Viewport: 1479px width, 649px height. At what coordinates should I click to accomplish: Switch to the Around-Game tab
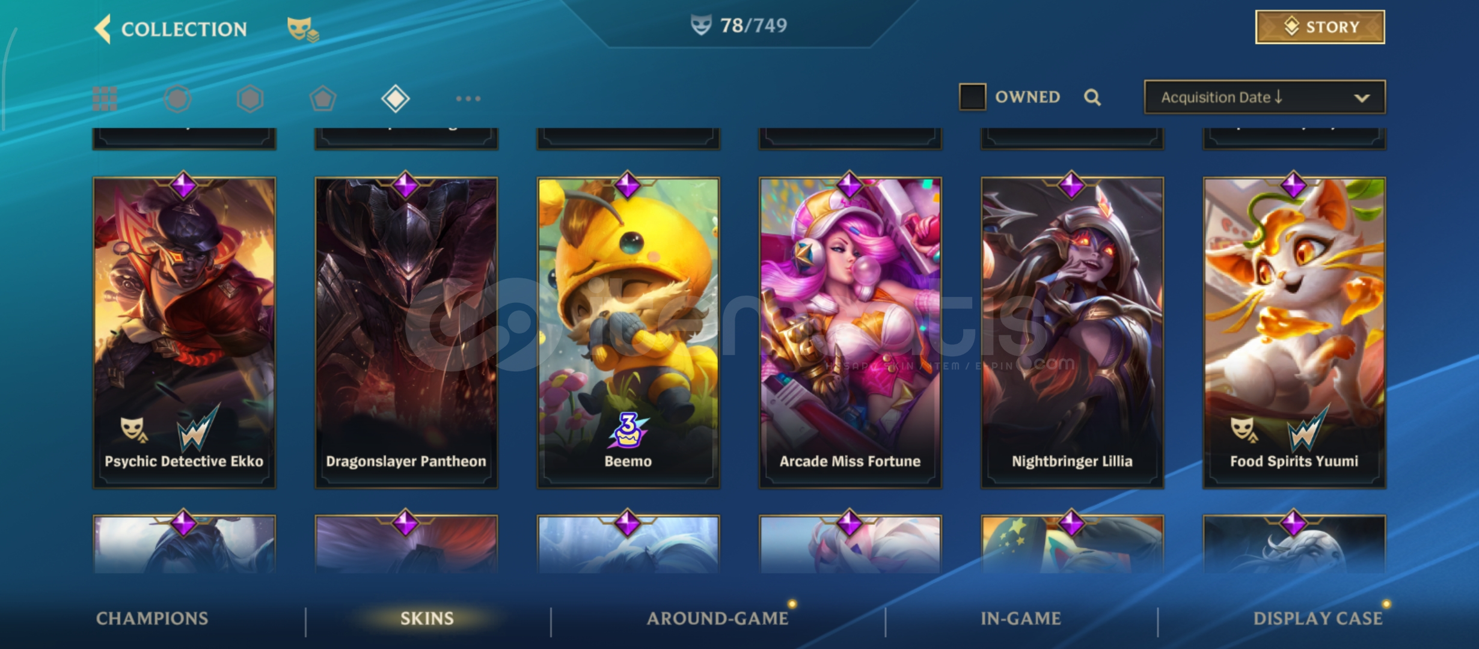pyautogui.click(x=717, y=618)
